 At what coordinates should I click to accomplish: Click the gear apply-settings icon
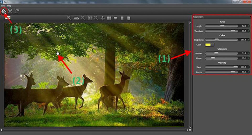[x=3, y=11]
